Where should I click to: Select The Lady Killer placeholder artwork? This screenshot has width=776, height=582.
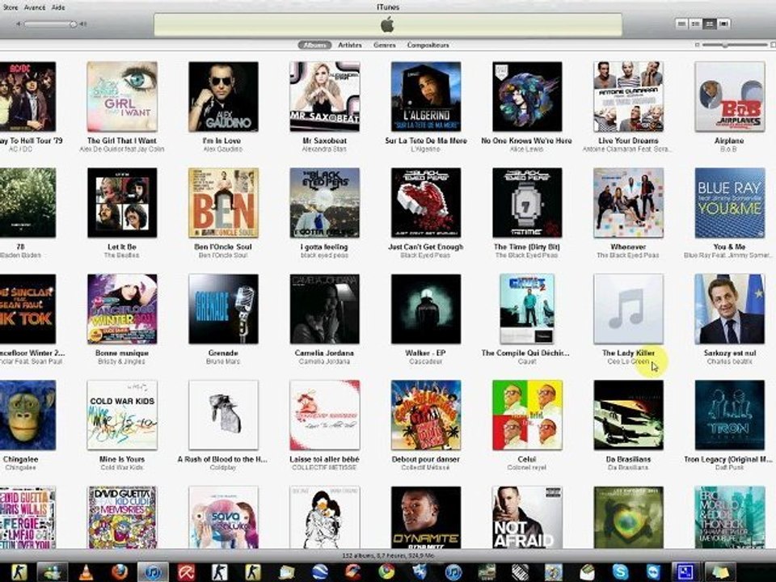click(629, 309)
